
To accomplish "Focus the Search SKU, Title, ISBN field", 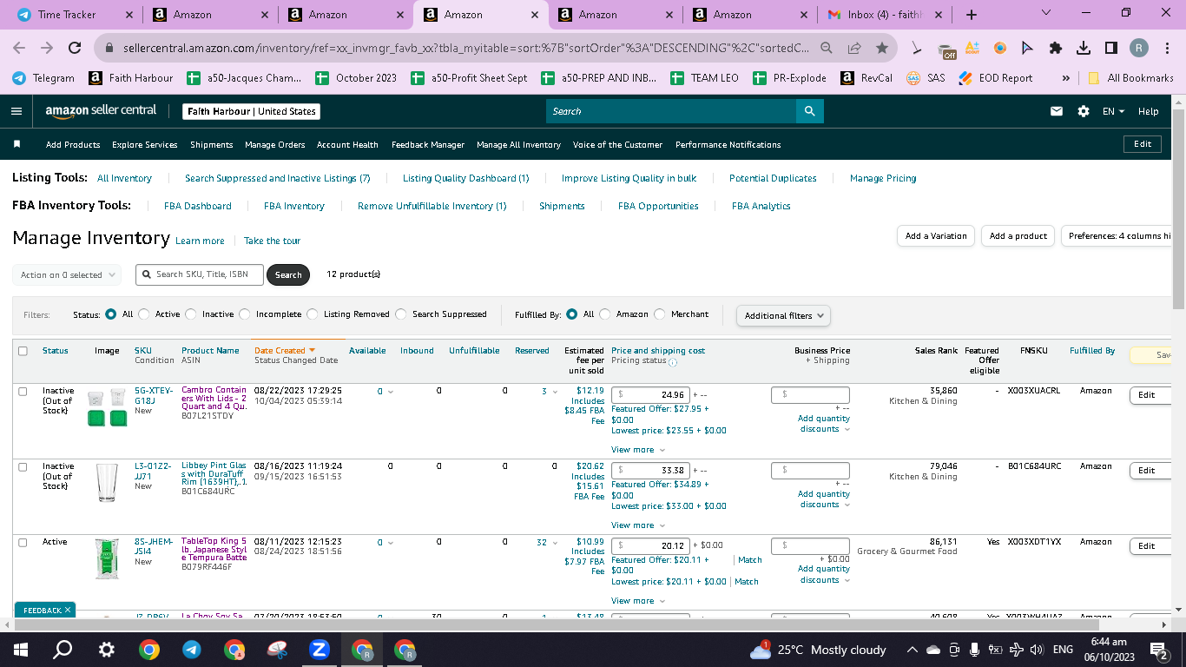I will point(199,274).
